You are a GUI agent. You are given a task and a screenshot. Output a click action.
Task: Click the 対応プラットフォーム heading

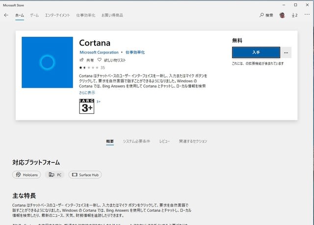(x=36, y=162)
